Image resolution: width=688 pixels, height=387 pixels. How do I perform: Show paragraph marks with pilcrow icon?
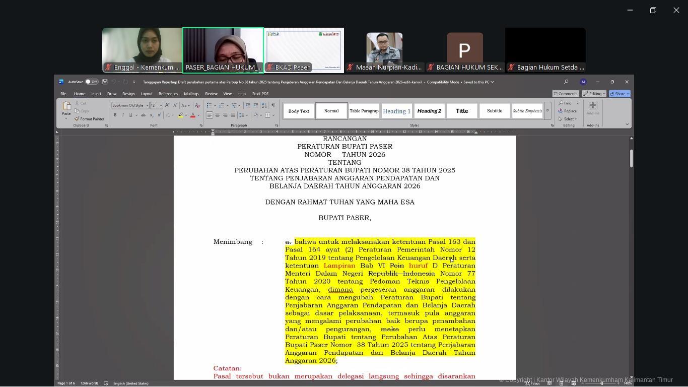273,105
